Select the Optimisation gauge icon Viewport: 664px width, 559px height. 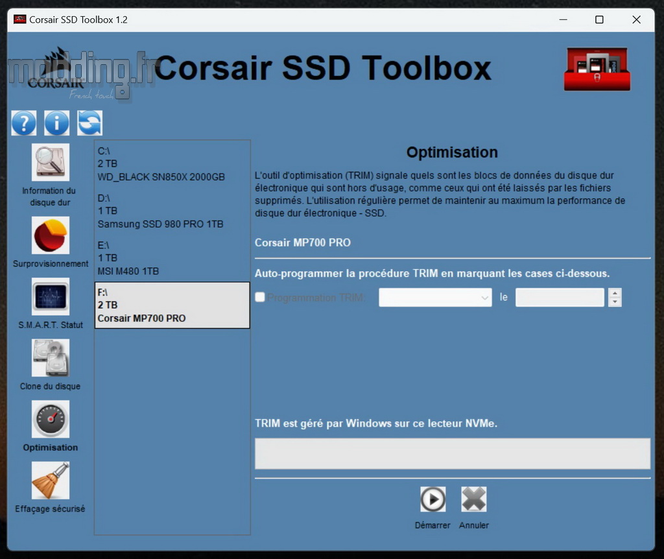(51, 419)
